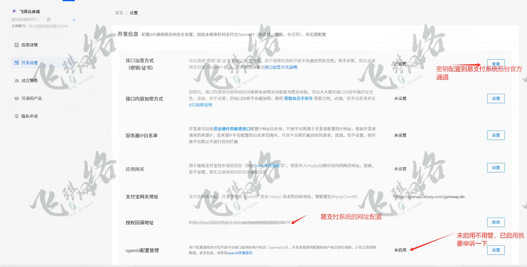Click the 隐私申请 shield icon
527x267 pixels.
pyautogui.click(x=17, y=116)
